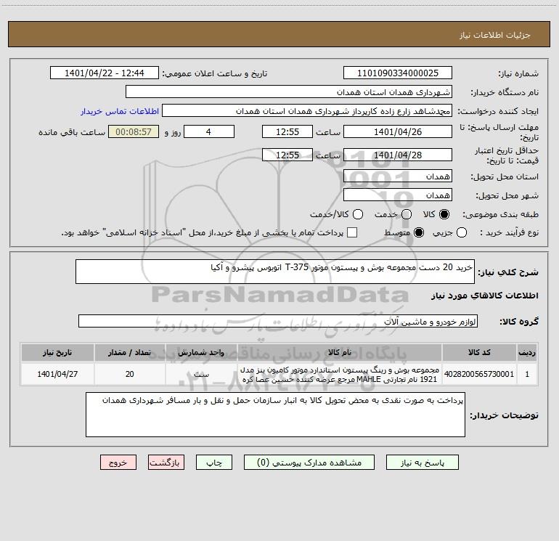Select the کالا radio button
The image size is (559, 541).
[444, 214]
